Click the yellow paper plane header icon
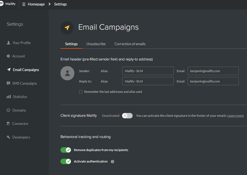247x175 pixels. point(67,28)
